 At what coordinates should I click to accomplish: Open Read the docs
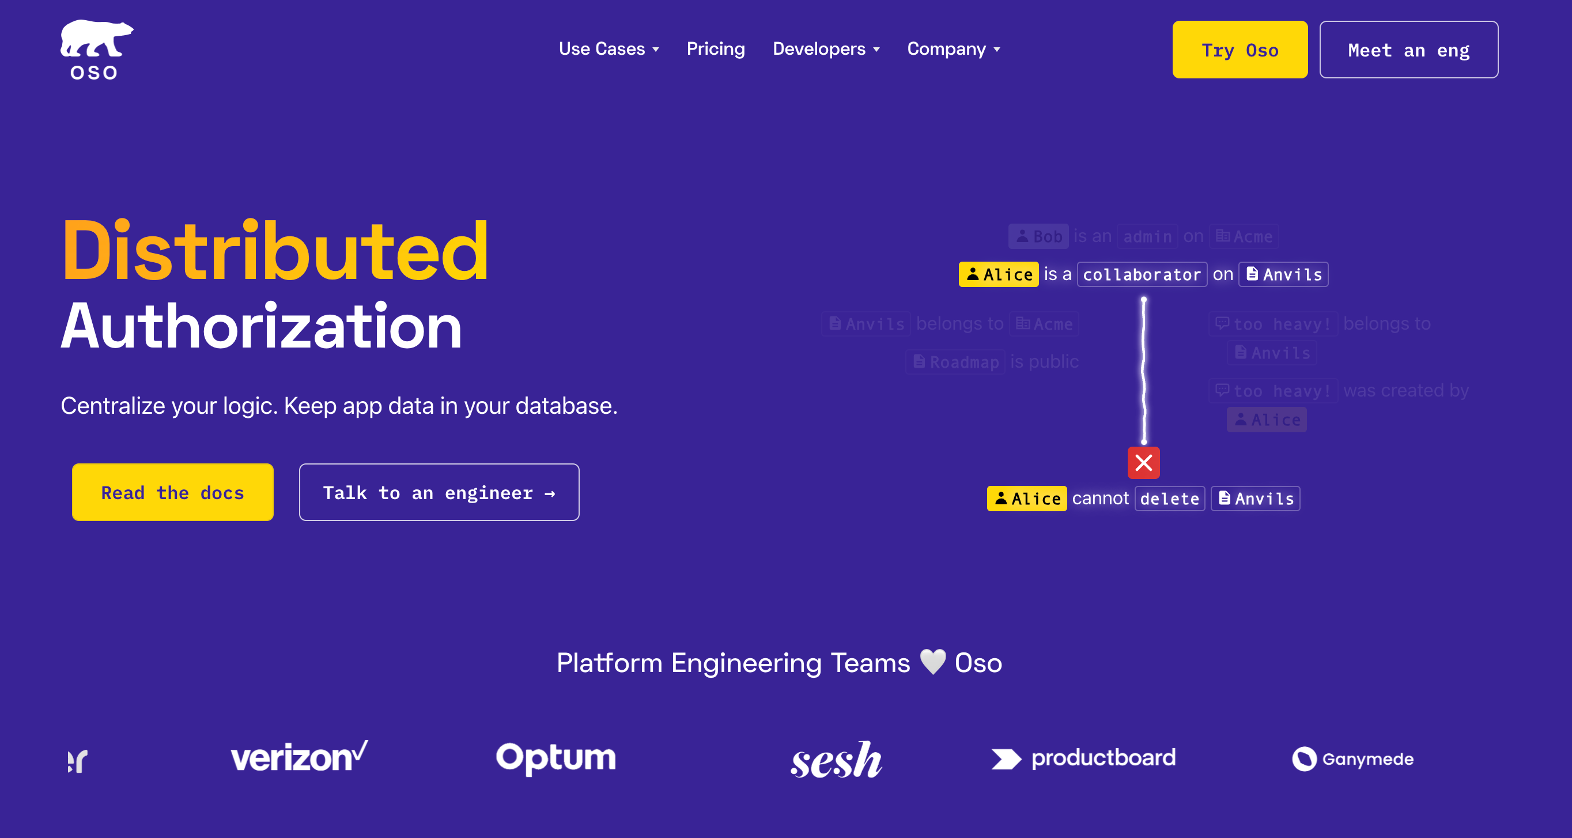(x=173, y=492)
